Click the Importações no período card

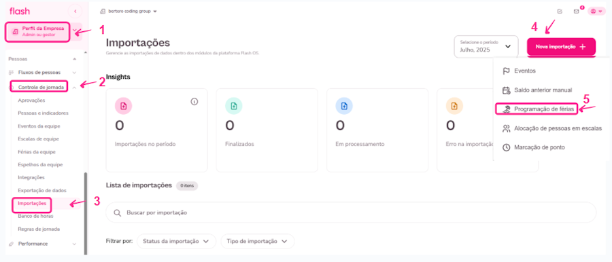point(157,130)
